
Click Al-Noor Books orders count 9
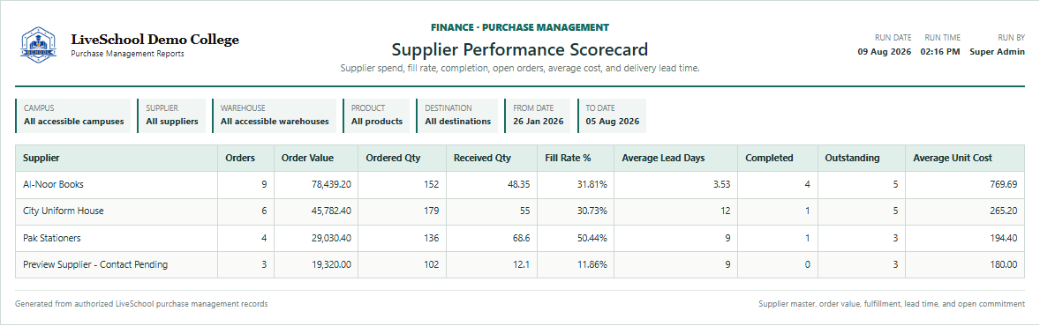point(264,185)
